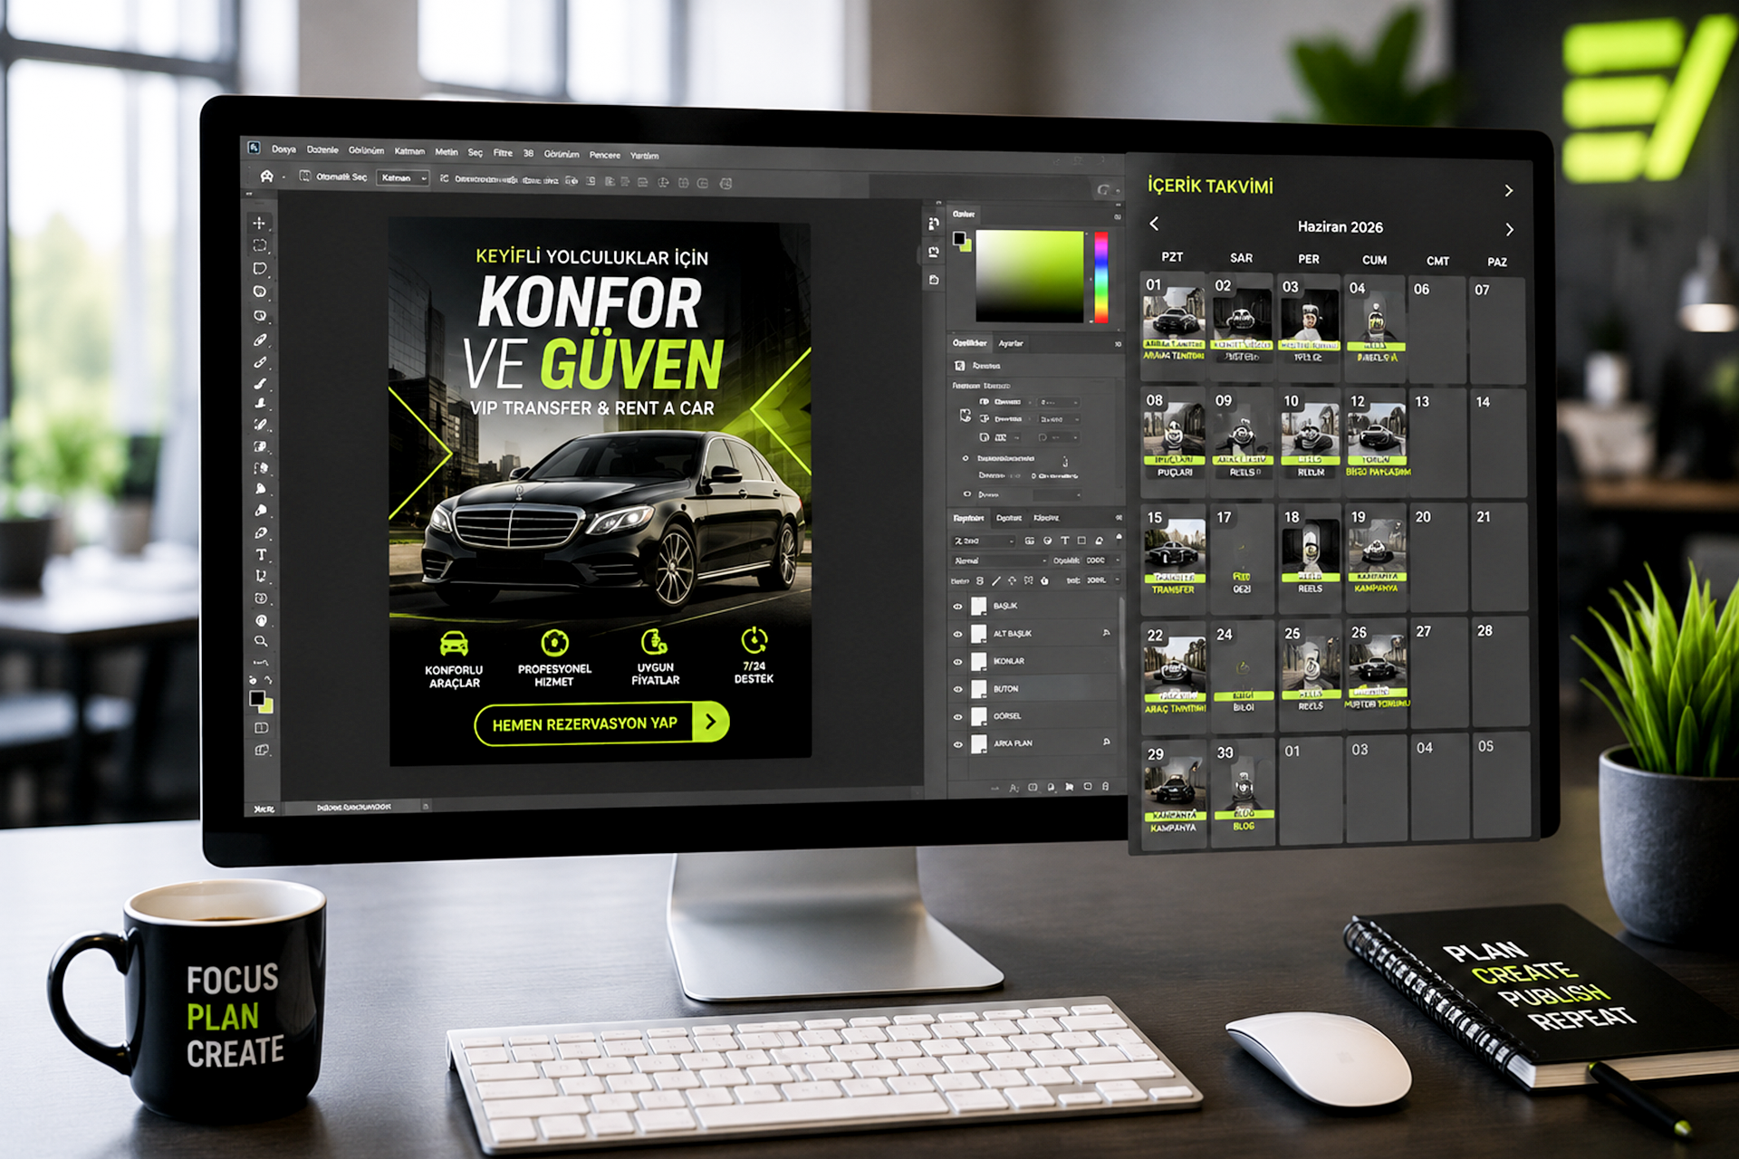Click the HEMEN REZERVASYON YAP button on canvas
Viewport: 1739px width, 1159px height.
click(601, 723)
